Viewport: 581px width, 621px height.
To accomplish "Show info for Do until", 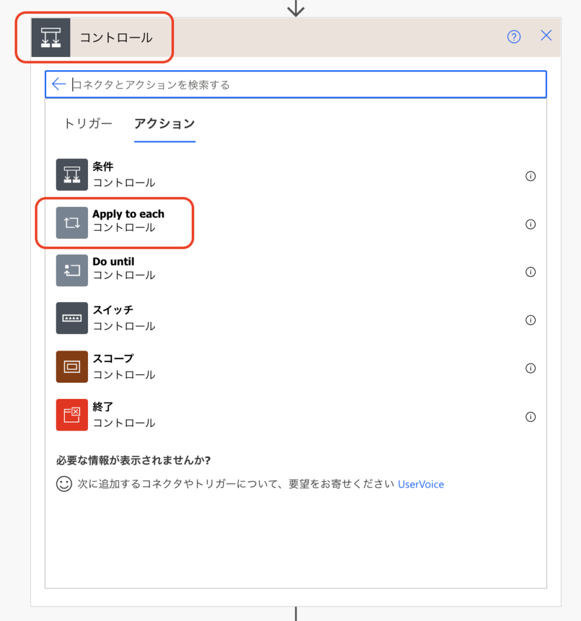I will tap(530, 272).
